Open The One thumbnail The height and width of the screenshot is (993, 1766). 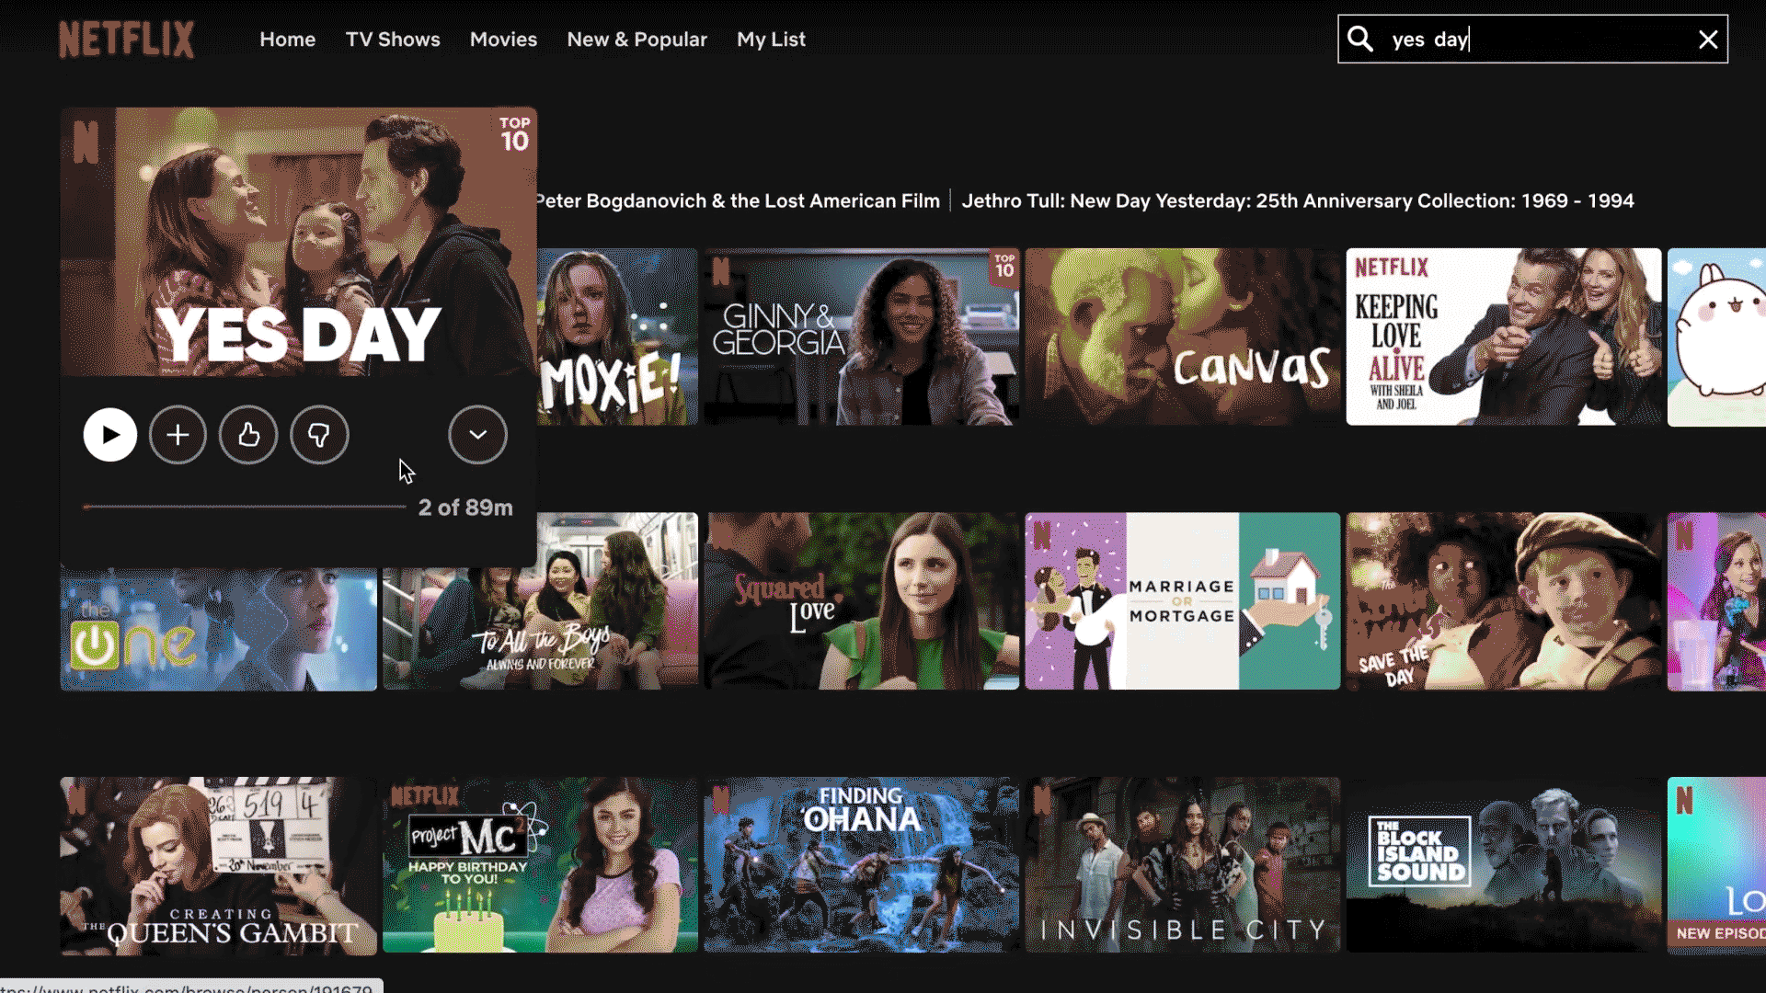tap(218, 629)
